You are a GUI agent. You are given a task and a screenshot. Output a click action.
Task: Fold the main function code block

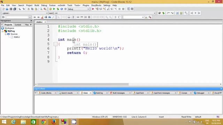[56, 44]
